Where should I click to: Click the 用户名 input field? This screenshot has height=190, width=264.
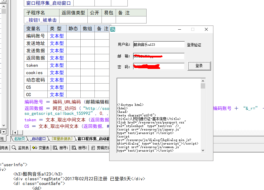tap(159, 45)
